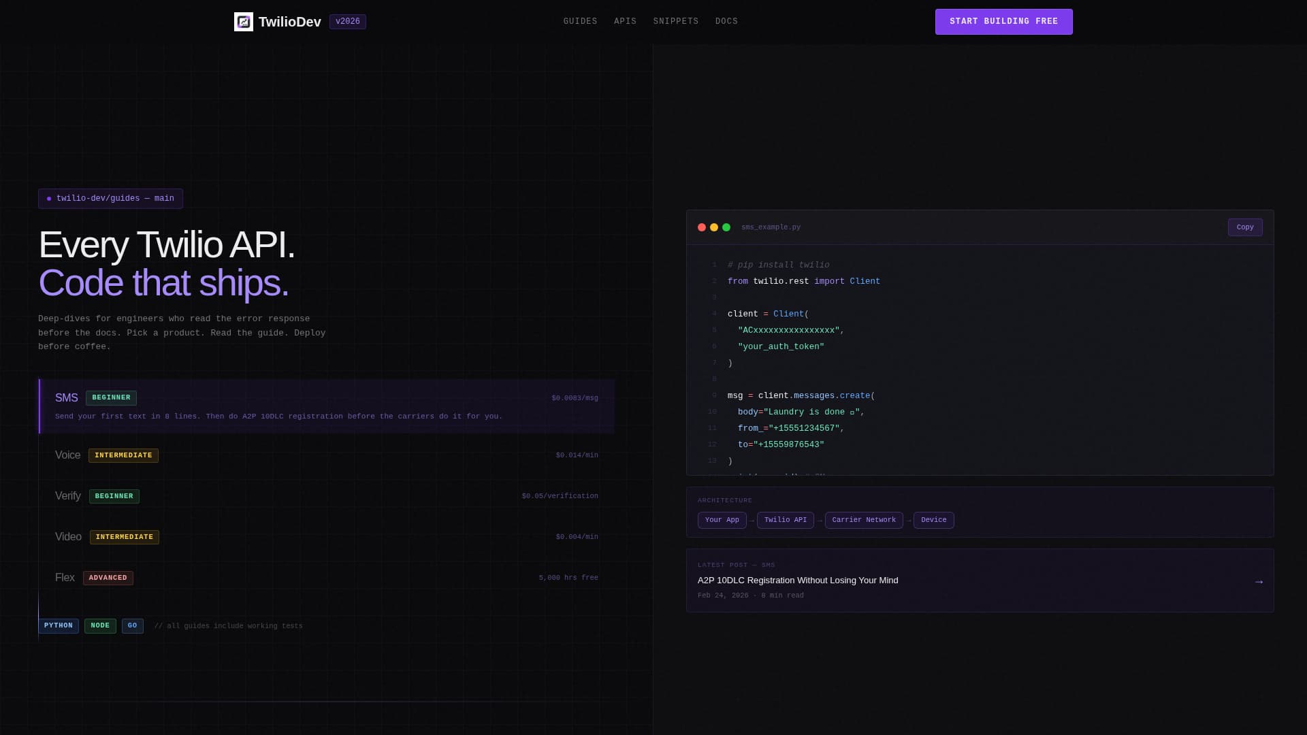Click the 'Feb 24, 2026 · 8 min read' text
This screenshot has height=735, width=1307.
(750, 595)
